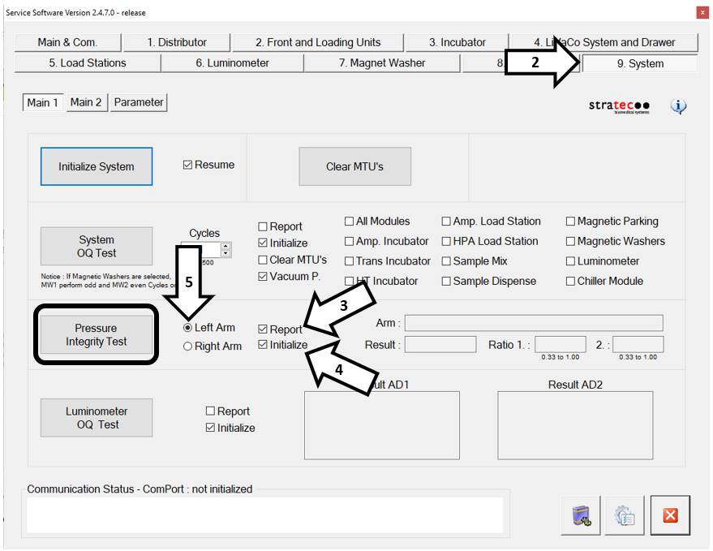Click the Clear MTU's button
This screenshot has width=713, height=551.
pyautogui.click(x=354, y=166)
